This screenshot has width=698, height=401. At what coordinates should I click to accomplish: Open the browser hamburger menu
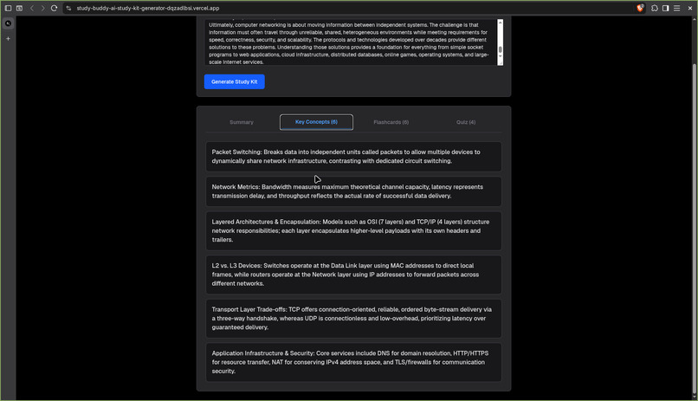676,8
